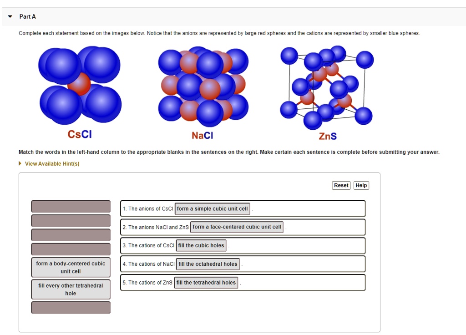Select the 'fill the octahedral holes' answer tile
The width and height of the screenshot is (466, 335).
pyautogui.click(x=208, y=264)
